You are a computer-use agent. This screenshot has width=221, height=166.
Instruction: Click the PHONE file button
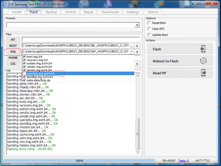(13, 58)
